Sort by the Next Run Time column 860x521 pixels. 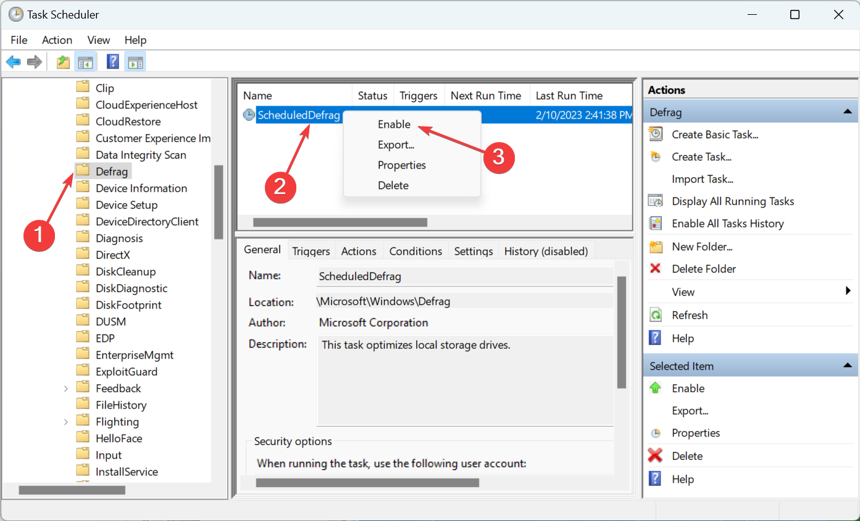coord(487,96)
